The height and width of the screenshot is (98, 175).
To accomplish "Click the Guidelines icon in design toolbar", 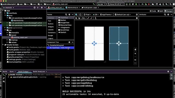I will [x=96, y=18].
